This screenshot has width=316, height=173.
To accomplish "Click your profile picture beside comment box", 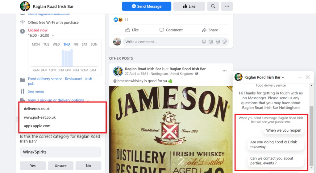I will (x=117, y=42).
